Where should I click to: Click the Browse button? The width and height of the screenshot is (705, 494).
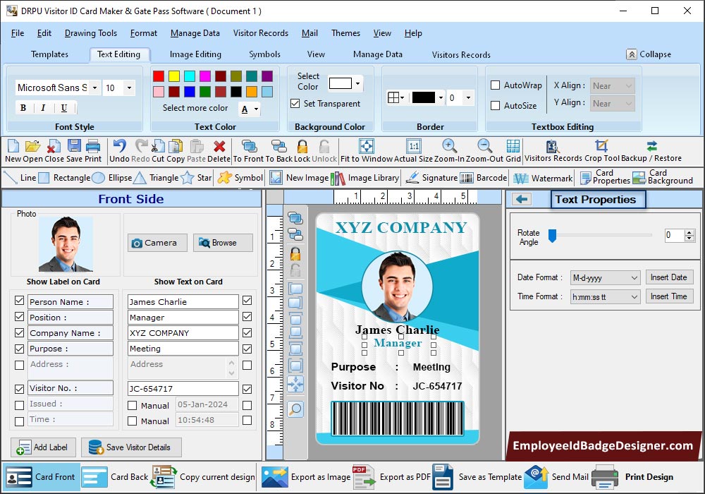[223, 243]
